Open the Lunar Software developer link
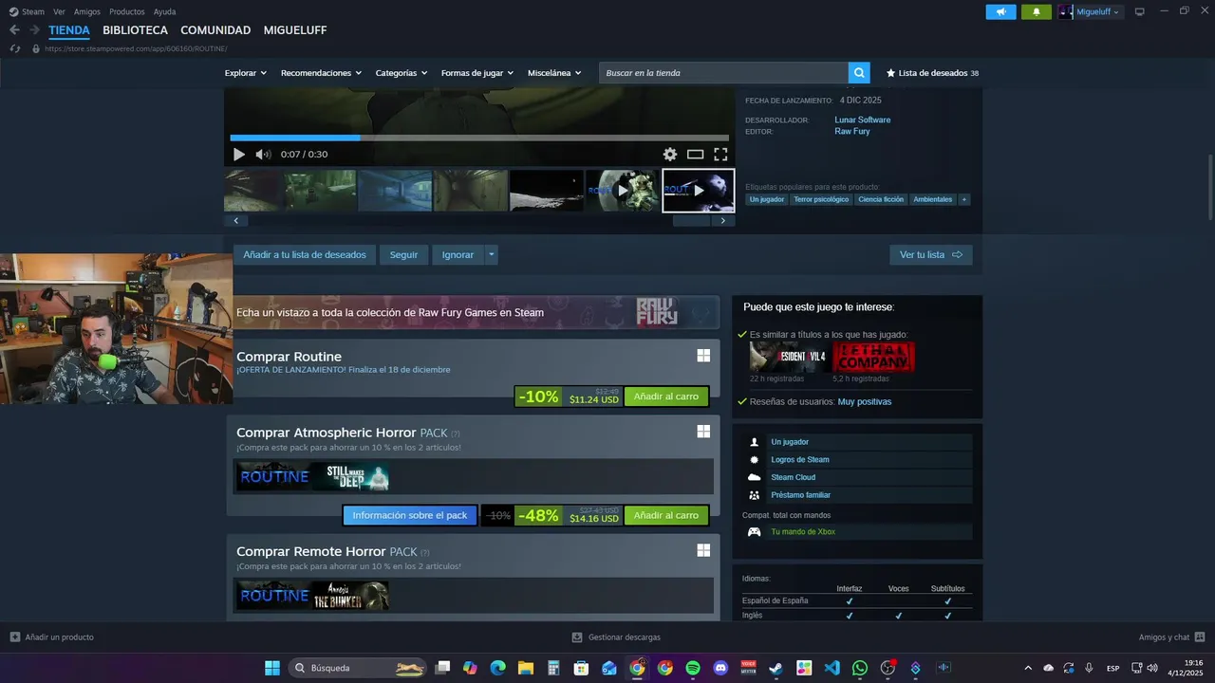 863,120
